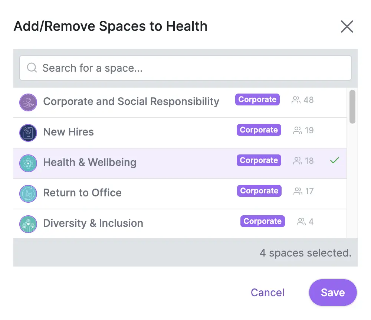Focus the Search for a space field
The width and height of the screenshot is (371, 320).
pyautogui.click(x=185, y=68)
